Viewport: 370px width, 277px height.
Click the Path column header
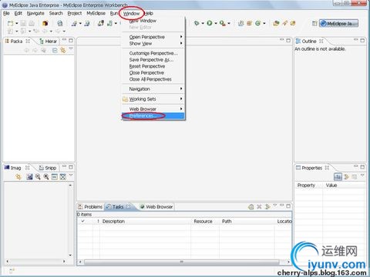247,222
